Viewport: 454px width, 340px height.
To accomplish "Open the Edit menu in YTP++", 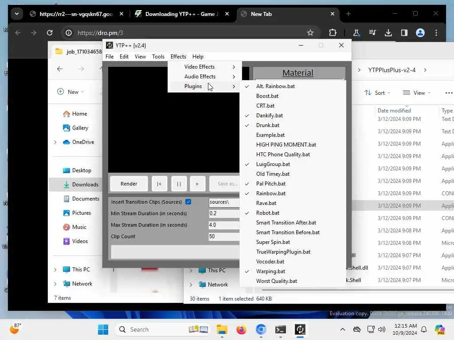I will pyautogui.click(x=124, y=56).
